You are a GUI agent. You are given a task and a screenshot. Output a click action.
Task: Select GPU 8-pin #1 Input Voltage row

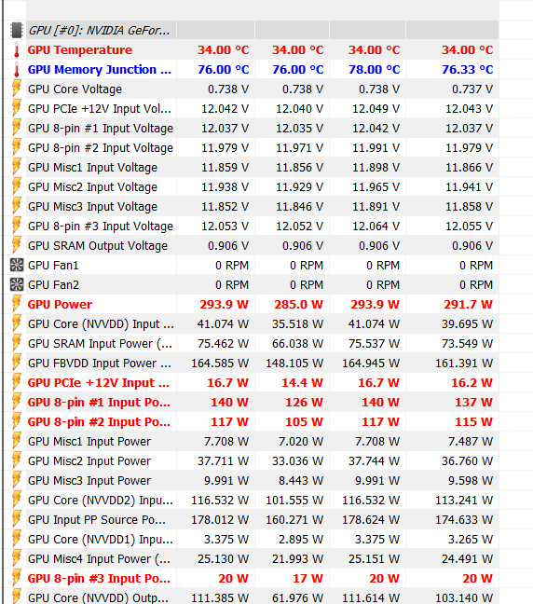[251, 129]
